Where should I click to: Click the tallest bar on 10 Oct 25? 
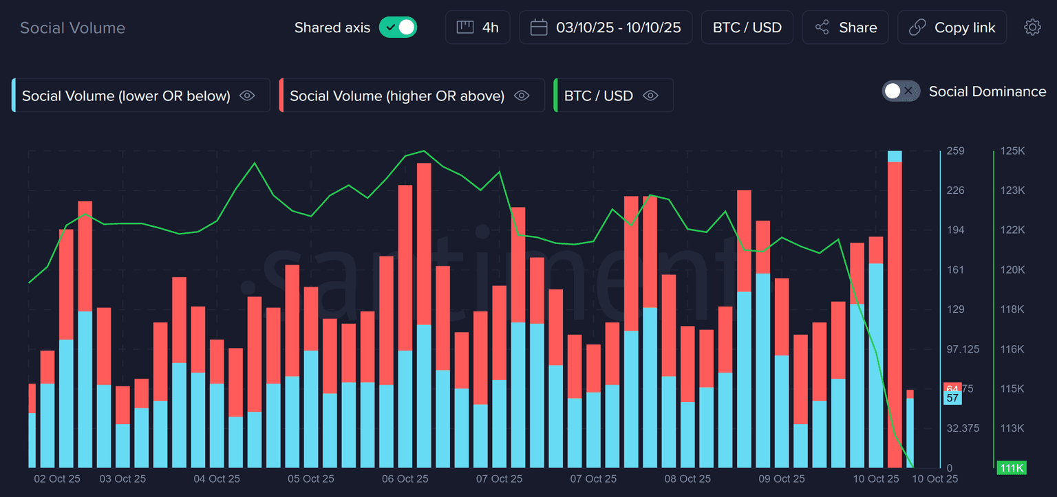(894, 309)
